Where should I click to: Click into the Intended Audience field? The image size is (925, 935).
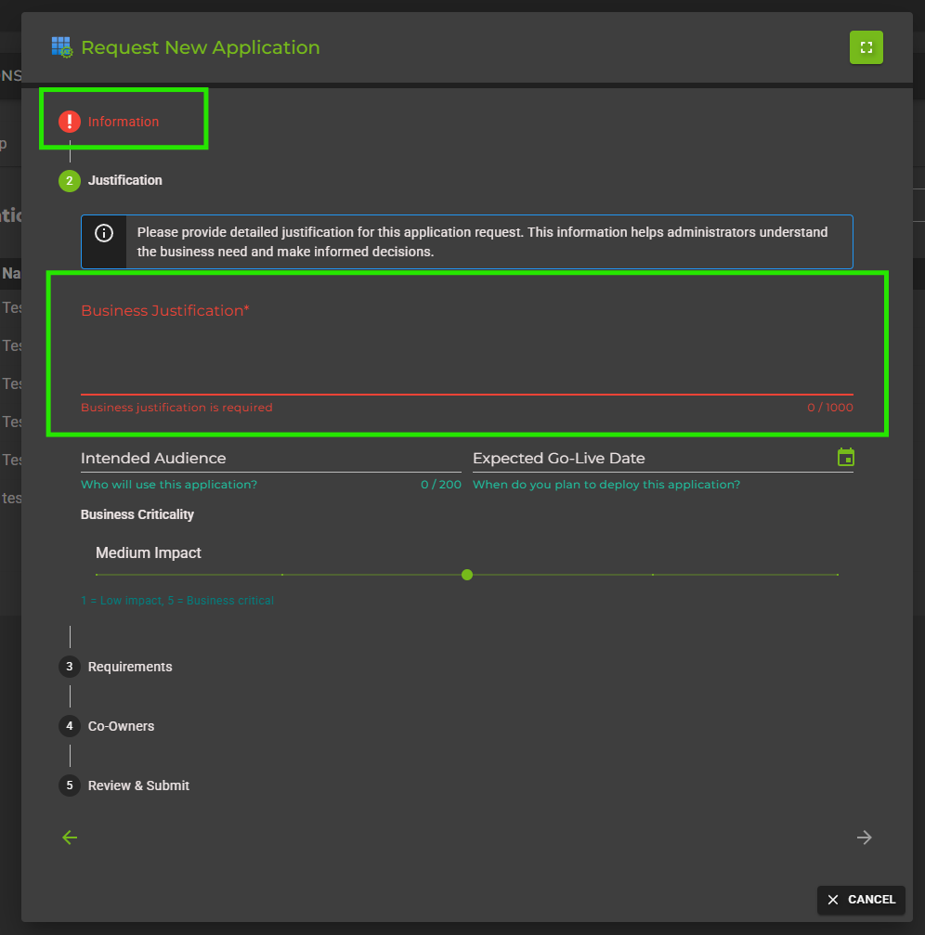pos(232,458)
